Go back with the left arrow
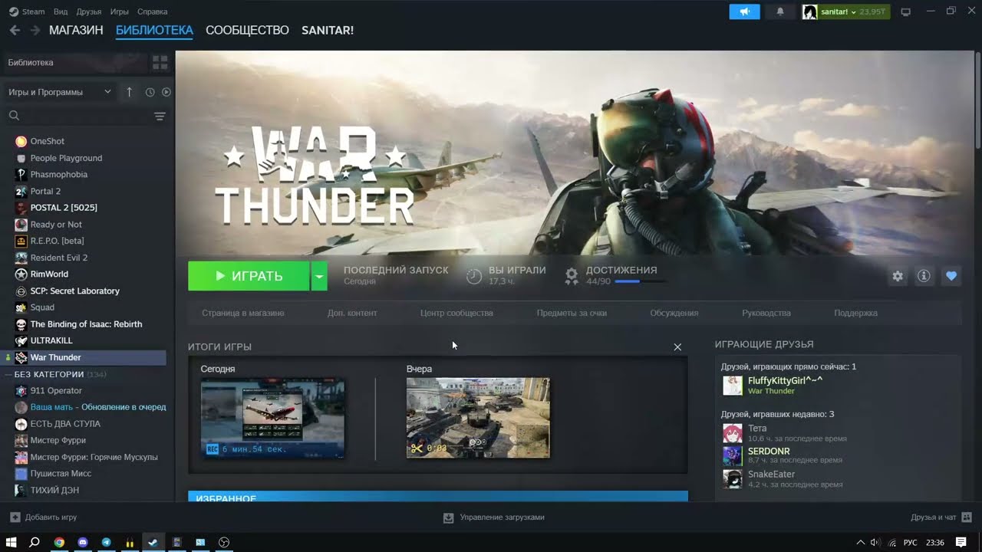 (15, 31)
